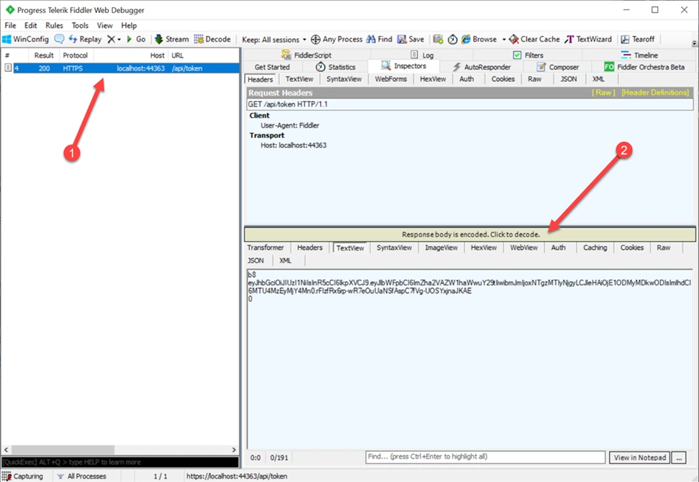Select the response Transformer tab
This screenshot has width=699, height=482.
266,247
